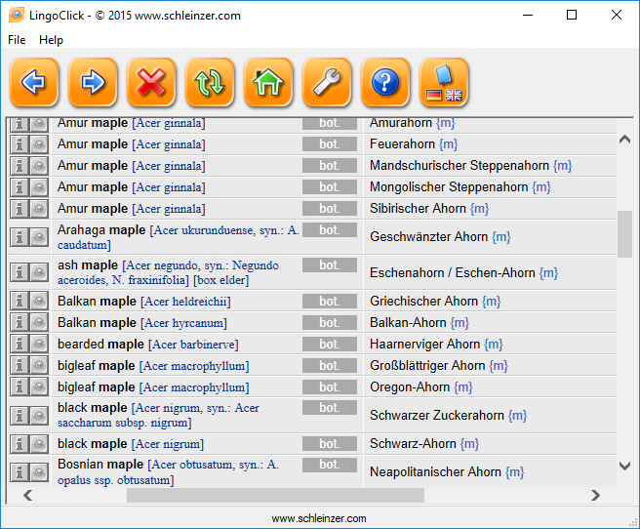Click 'Neapolitanischer Ahorn' translation

(x=435, y=471)
